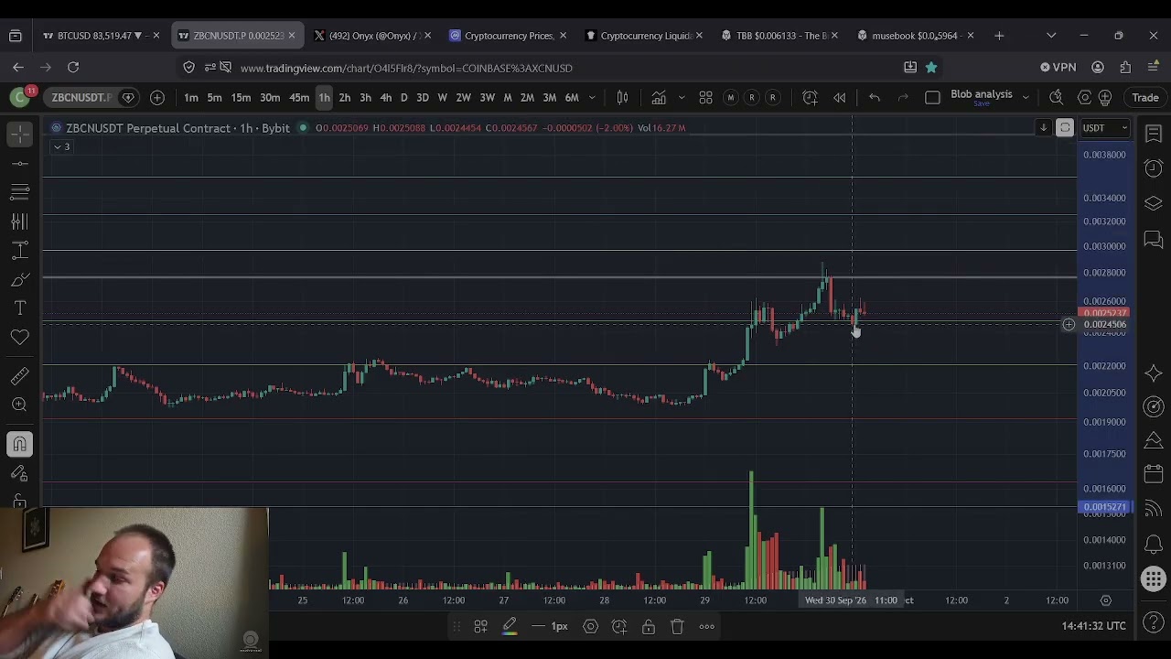Open the watchlist panel in right sidebar

[1153, 135]
